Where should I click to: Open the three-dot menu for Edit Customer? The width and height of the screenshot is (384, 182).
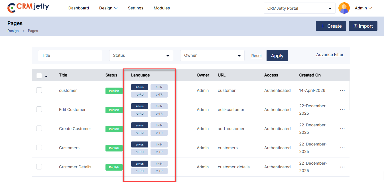pos(342,110)
